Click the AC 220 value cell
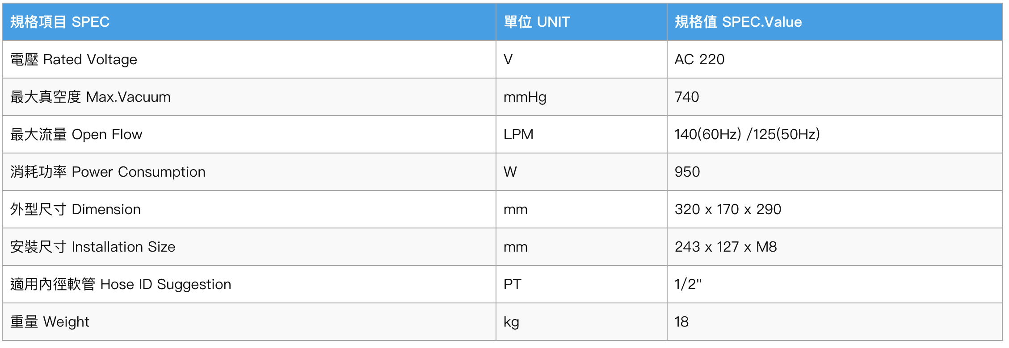This screenshot has width=1009, height=348. [834, 59]
